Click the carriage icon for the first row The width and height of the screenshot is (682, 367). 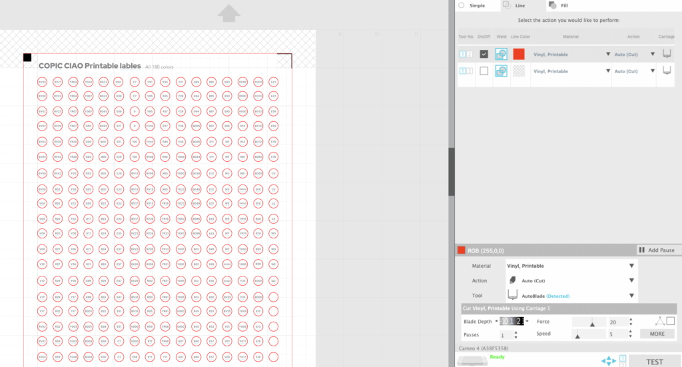pyautogui.click(x=666, y=54)
